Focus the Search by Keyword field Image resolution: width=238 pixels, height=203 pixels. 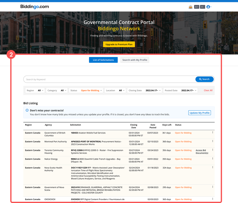109,79
